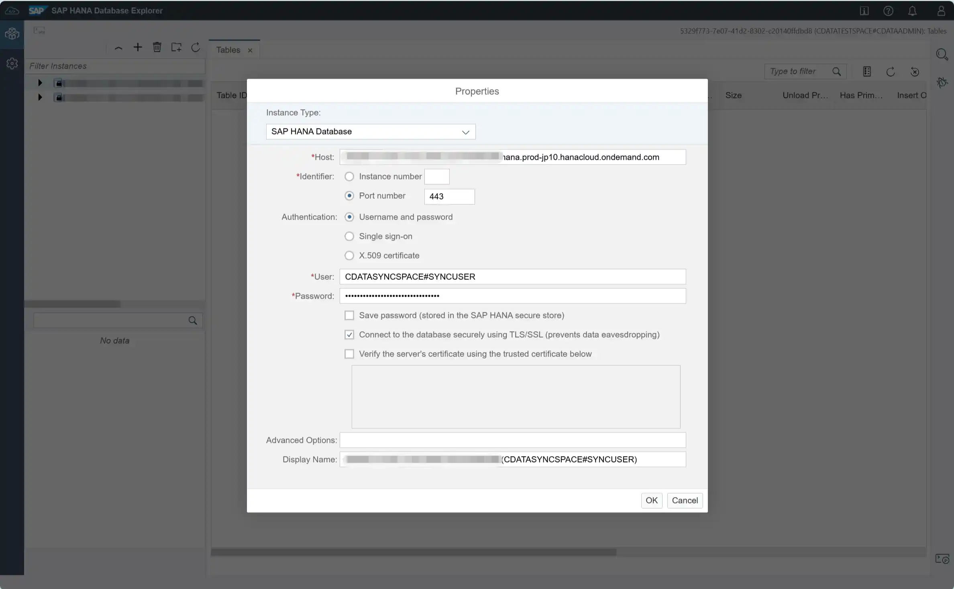Open the user profile icon
Viewport: 954px width, 589px height.
click(942, 10)
